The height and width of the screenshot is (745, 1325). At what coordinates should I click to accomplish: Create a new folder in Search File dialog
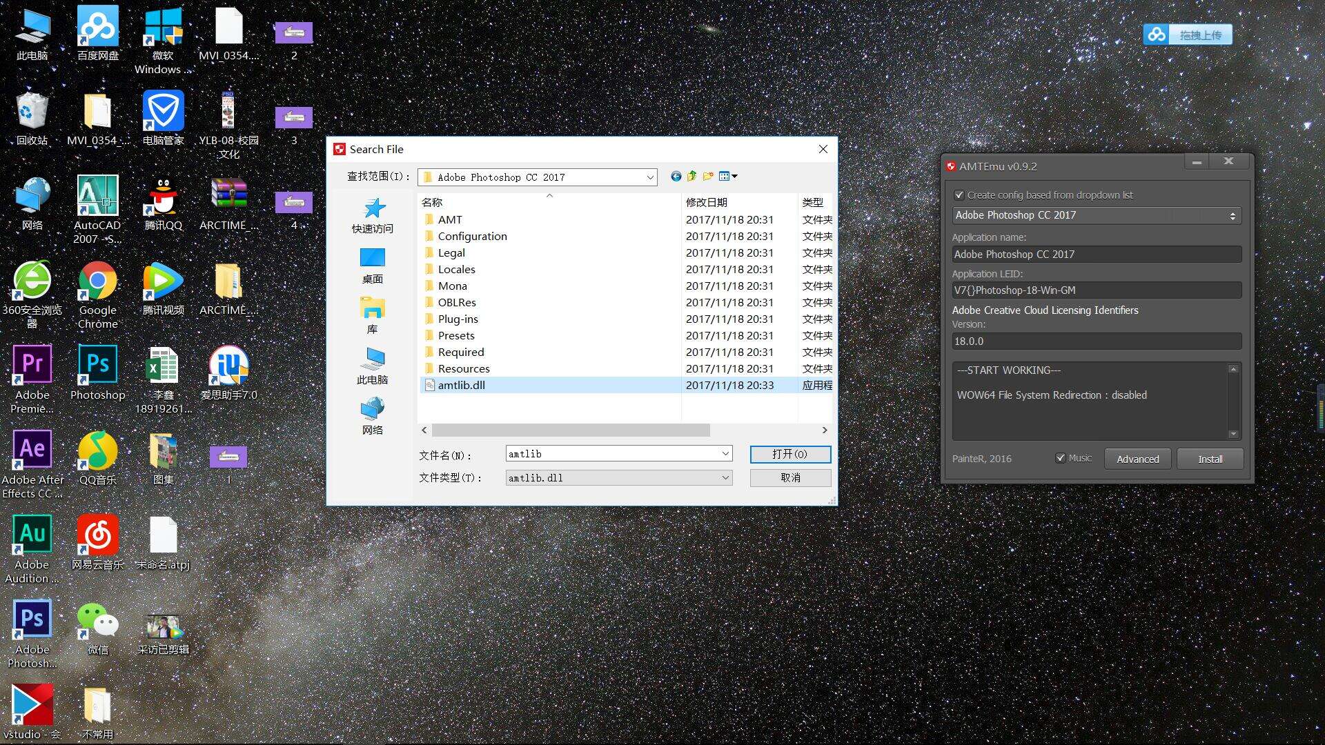tap(708, 177)
